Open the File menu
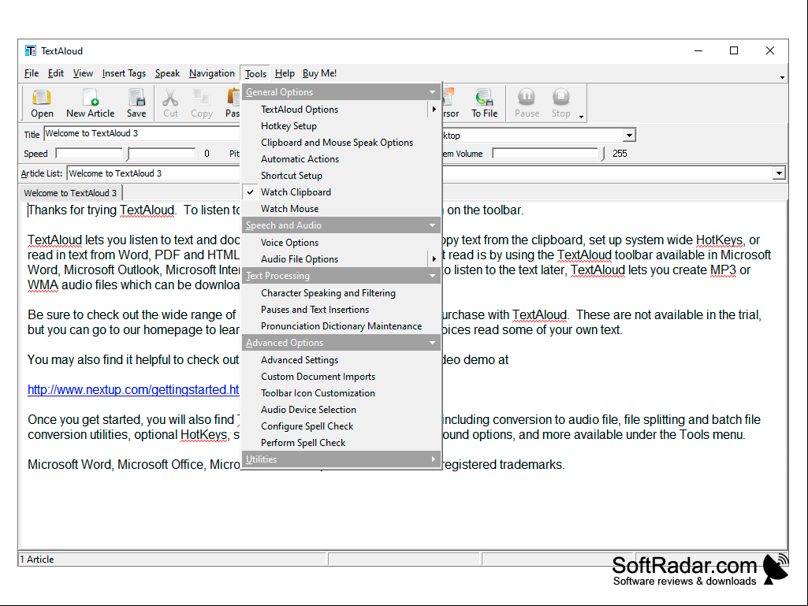The width and height of the screenshot is (808, 606). (x=32, y=73)
